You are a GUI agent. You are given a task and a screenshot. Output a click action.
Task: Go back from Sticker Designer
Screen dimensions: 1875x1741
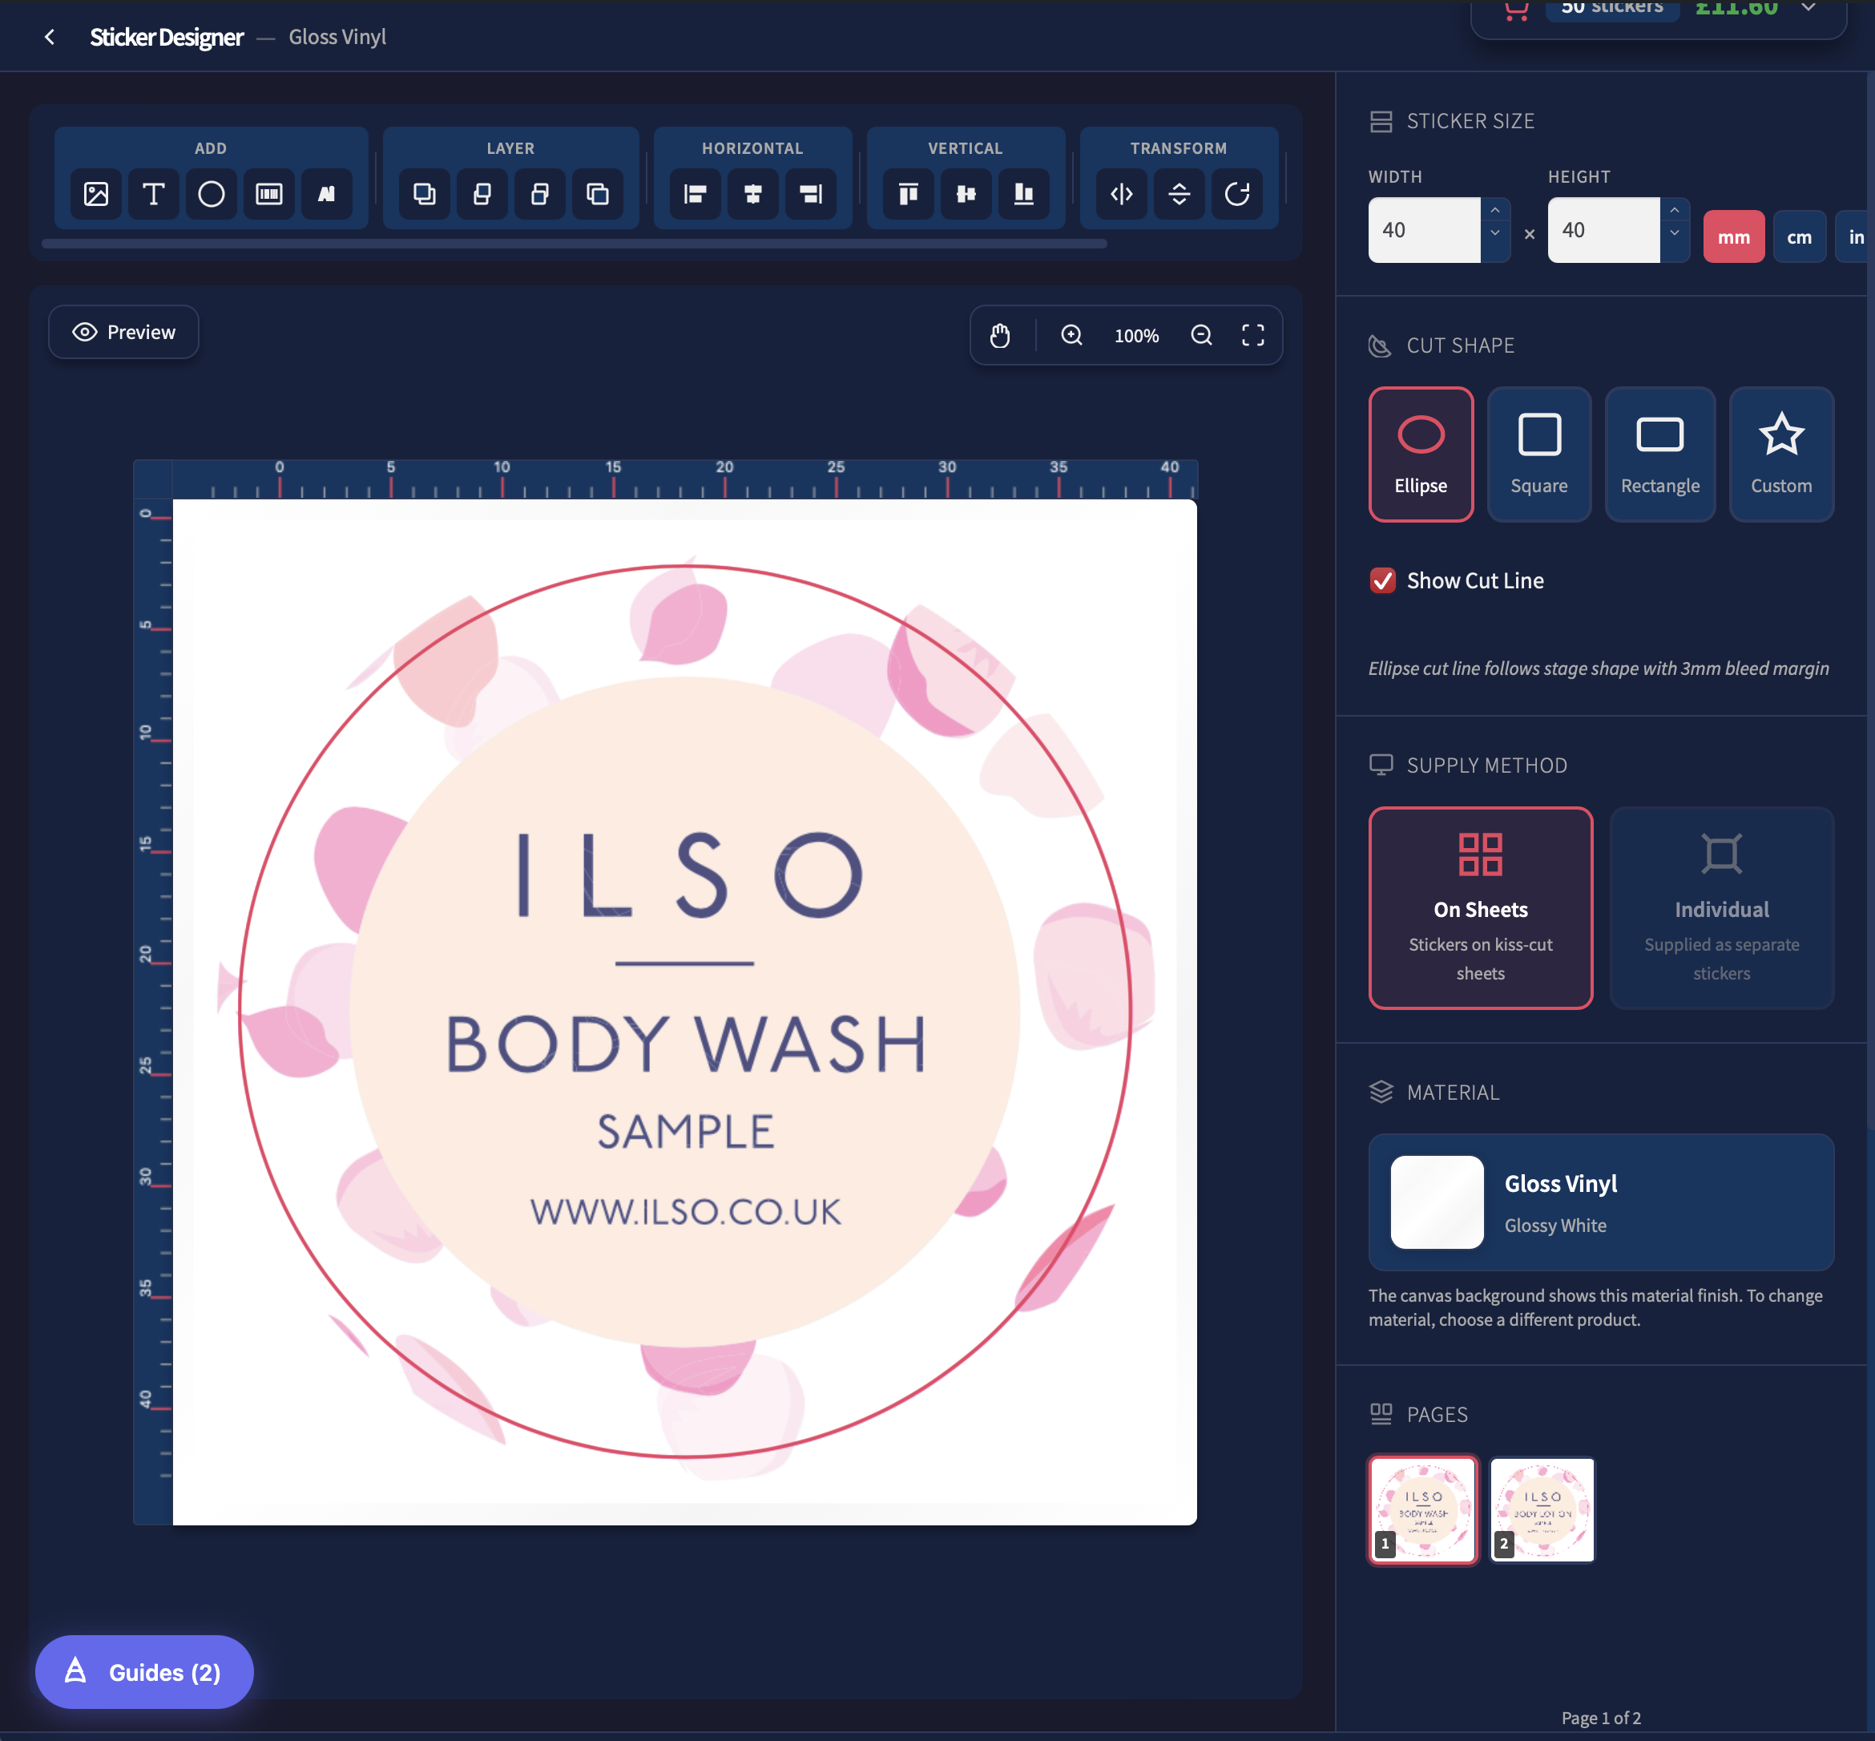point(50,36)
